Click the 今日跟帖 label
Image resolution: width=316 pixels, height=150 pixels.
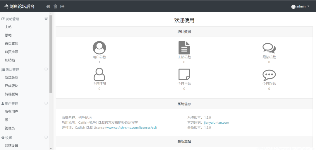tap(269, 83)
